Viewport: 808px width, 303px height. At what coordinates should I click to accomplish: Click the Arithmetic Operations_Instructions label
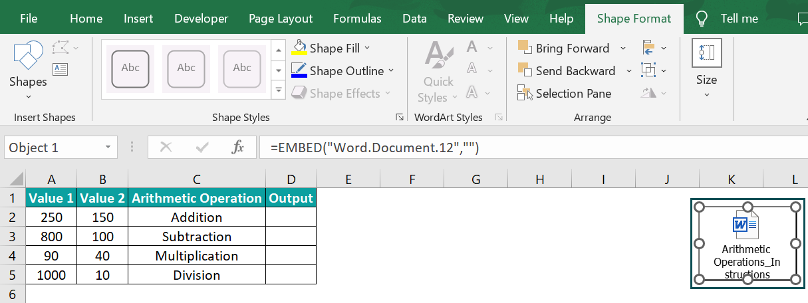point(747,262)
